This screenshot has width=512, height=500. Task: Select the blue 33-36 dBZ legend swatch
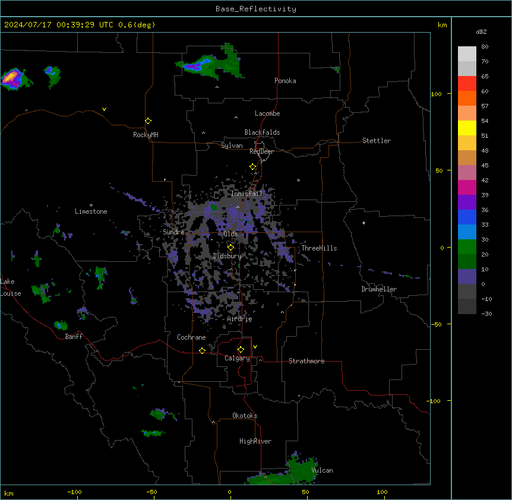pos(467,217)
